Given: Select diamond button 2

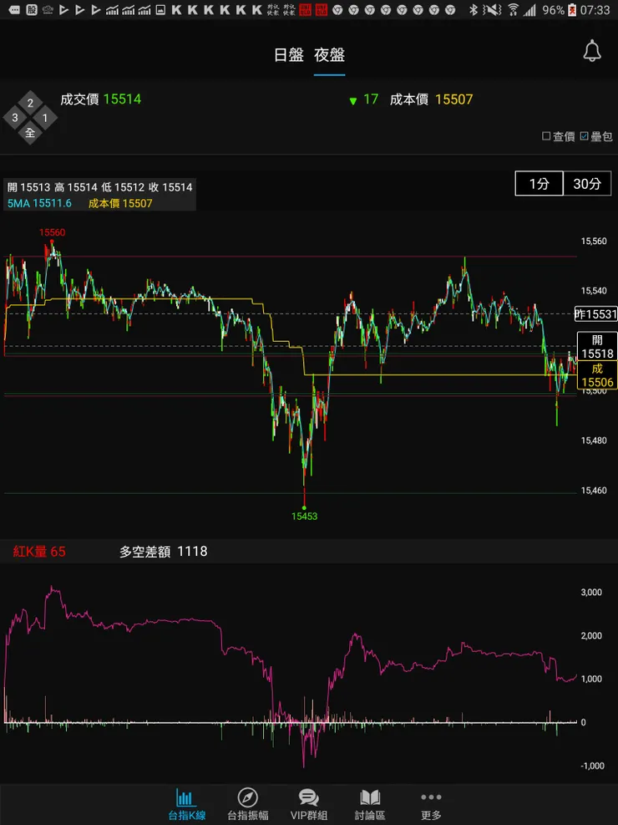Looking at the screenshot, I should [x=30, y=103].
